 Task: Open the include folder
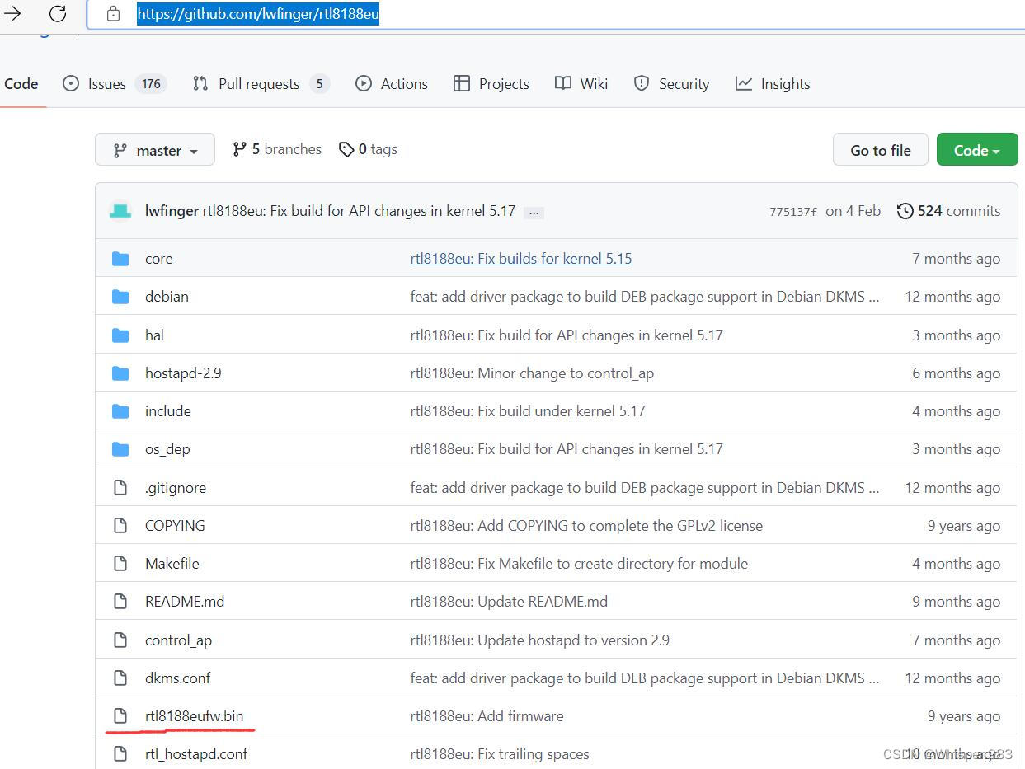(x=168, y=411)
